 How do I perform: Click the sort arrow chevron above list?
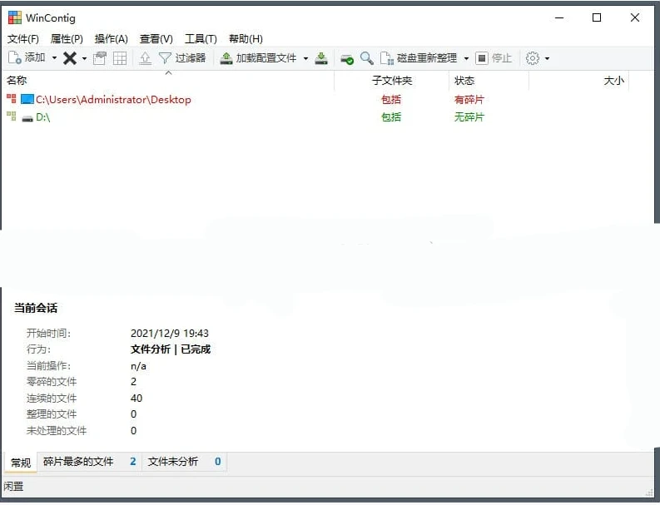tap(169, 73)
